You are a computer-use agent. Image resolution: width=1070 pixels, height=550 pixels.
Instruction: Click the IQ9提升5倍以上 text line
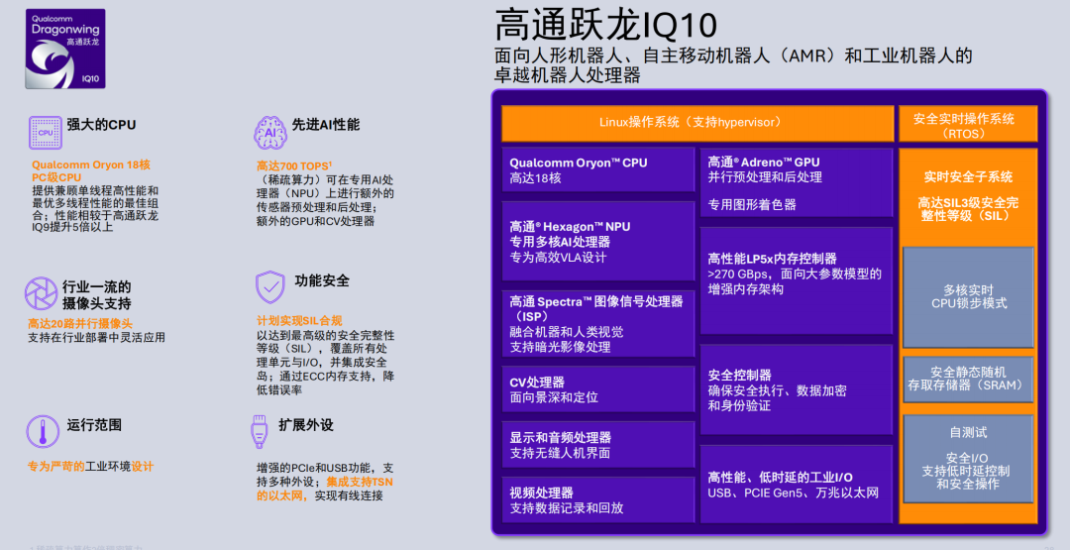click(x=72, y=227)
